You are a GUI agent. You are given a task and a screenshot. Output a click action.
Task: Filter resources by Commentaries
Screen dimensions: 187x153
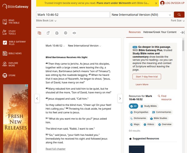162,112
